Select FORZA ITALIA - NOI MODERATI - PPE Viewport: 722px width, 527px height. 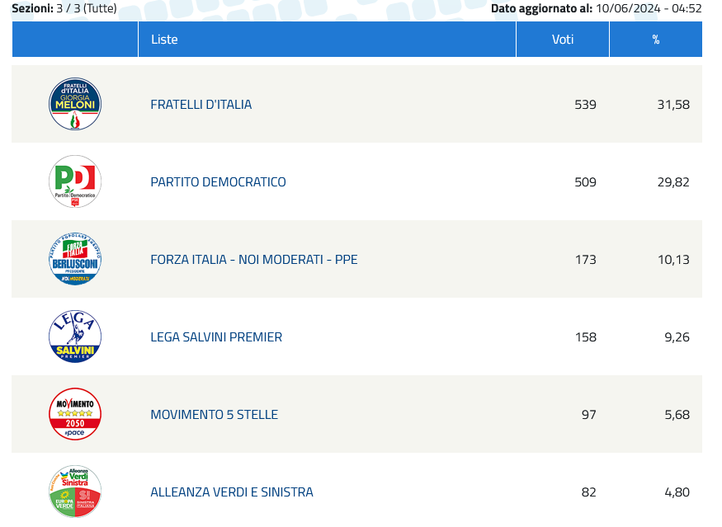253,259
